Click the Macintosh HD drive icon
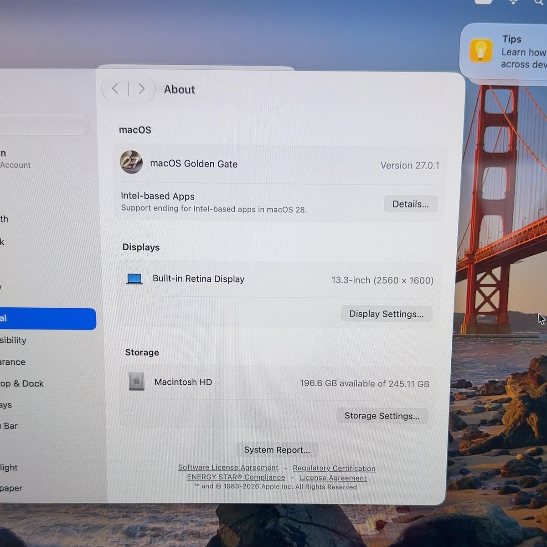Image resolution: width=547 pixels, height=547 pixels. (x=137, y=382)
